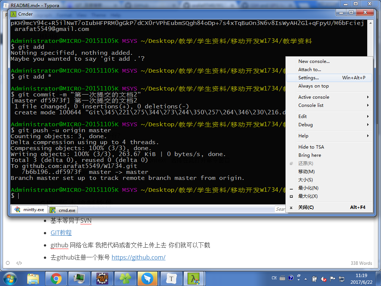Choose Attach to... from the menu
The height and width of the screenshot is (286, 381).
click(x=329, y=70)
